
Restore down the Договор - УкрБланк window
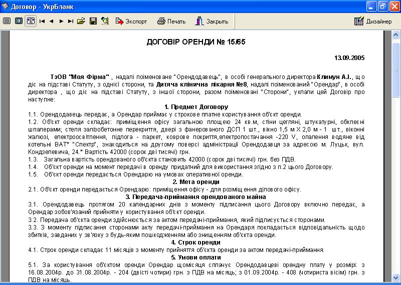tap(381, 6)
